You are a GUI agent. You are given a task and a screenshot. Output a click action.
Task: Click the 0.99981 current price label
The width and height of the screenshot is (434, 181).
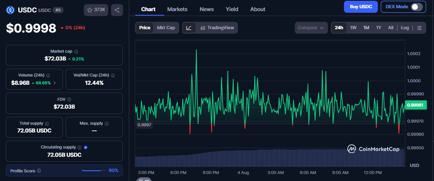416,105
